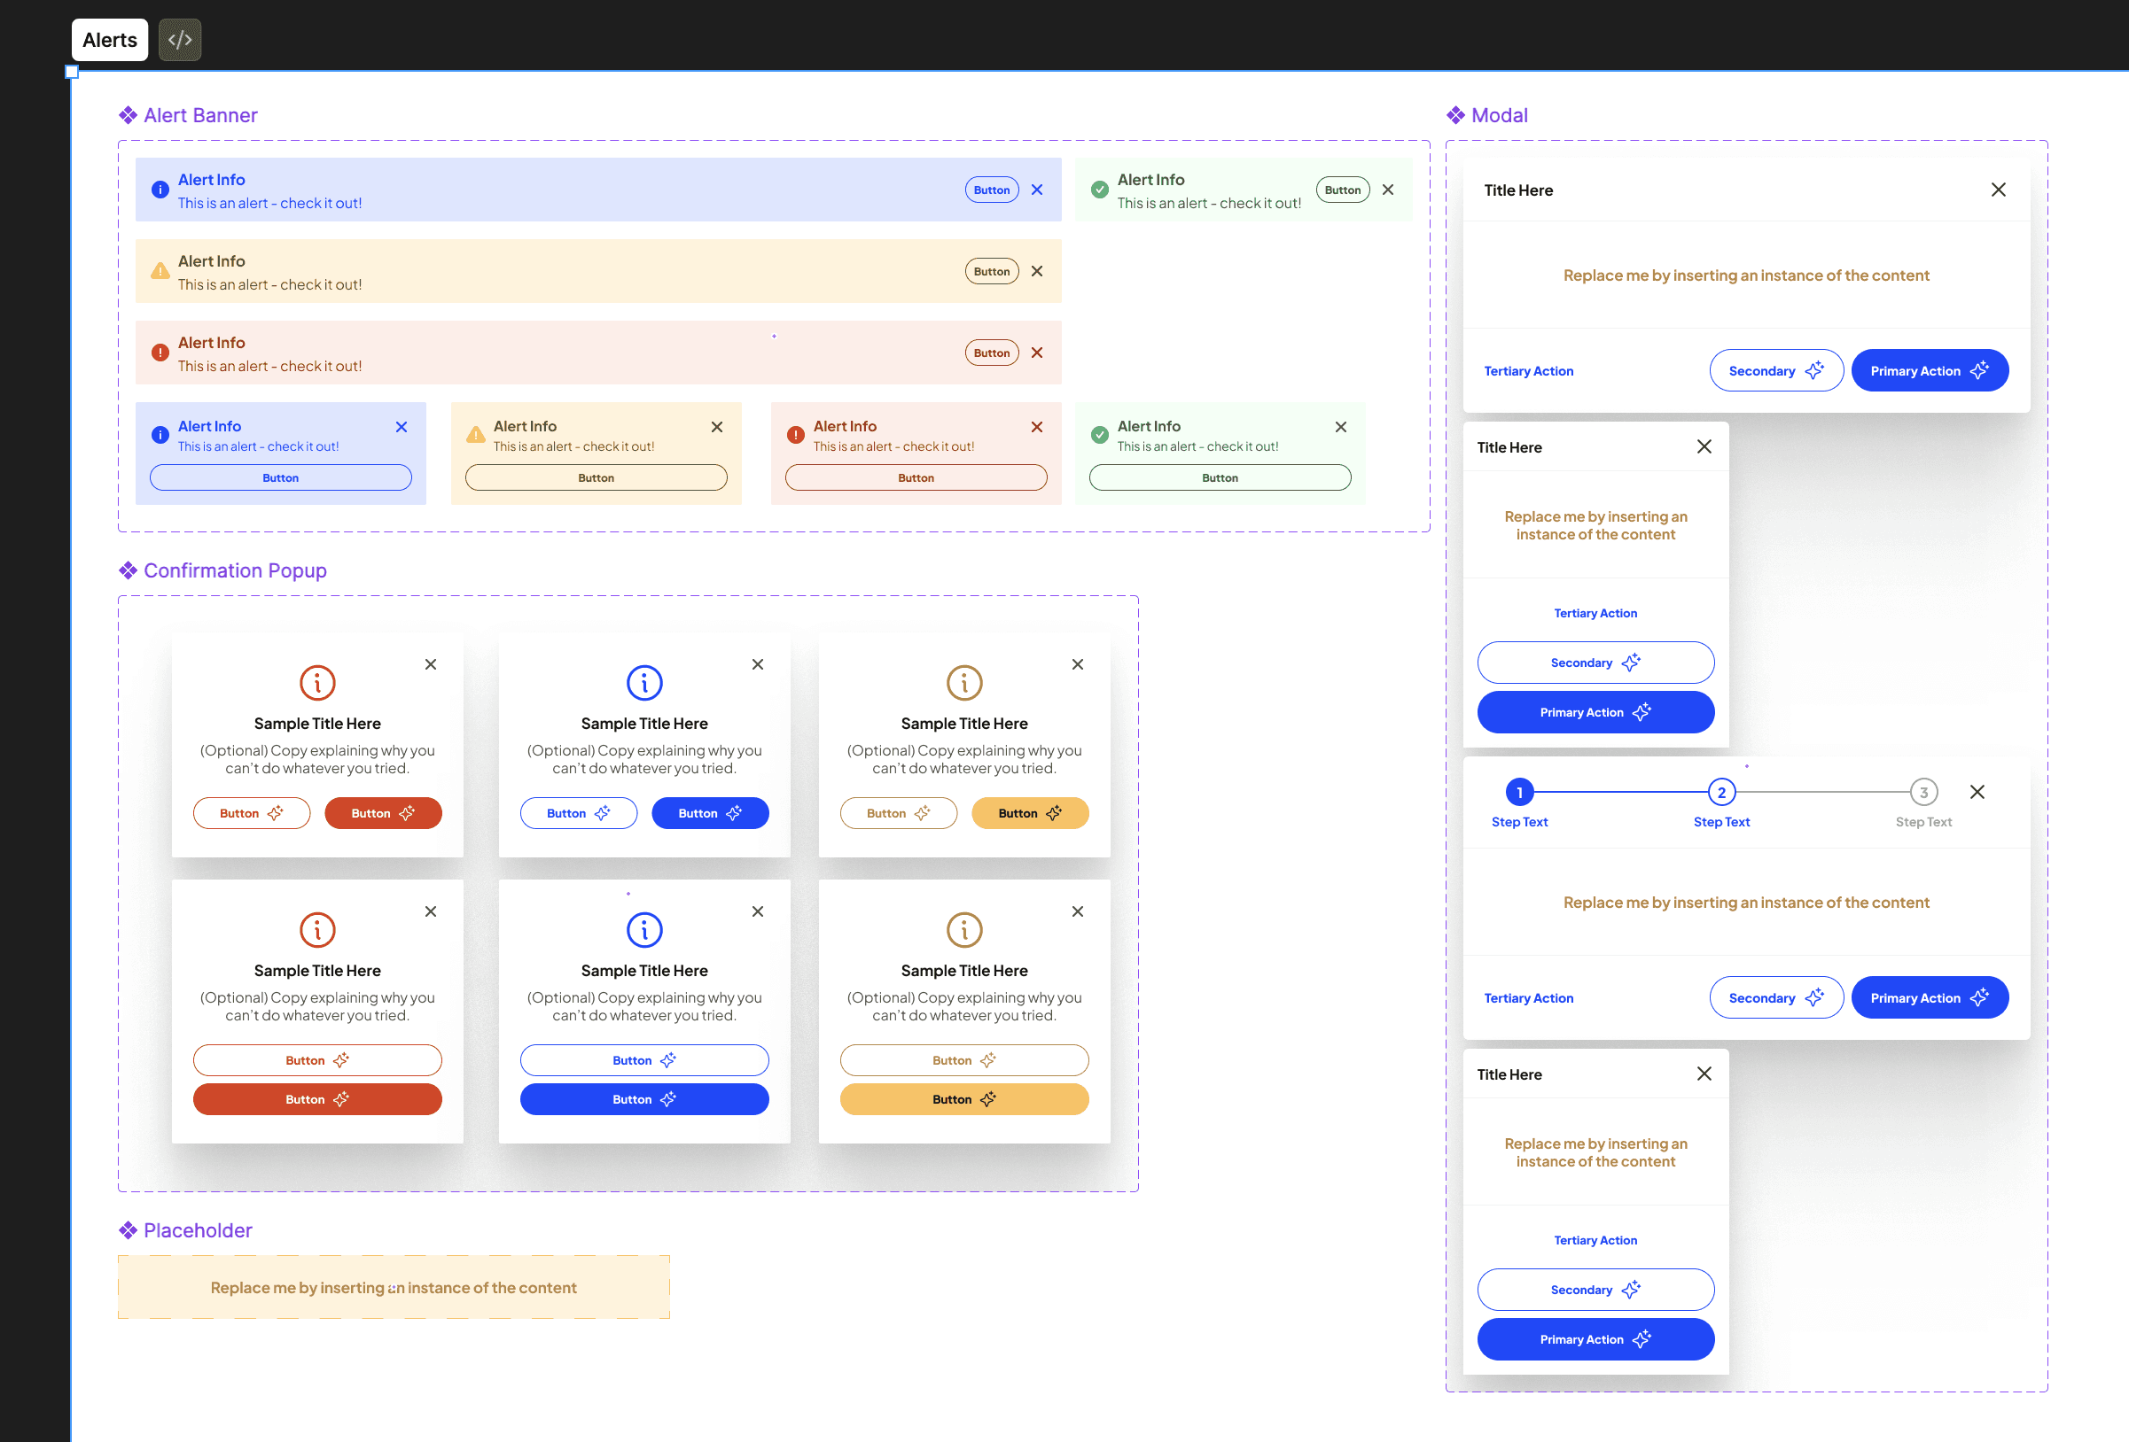Click Tertiary Action link in first modal
This screenshot has width=2129, height=1442.
1528,371
